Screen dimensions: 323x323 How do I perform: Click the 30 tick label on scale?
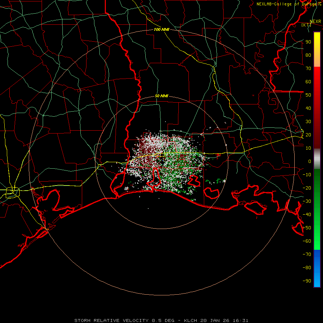308,122
